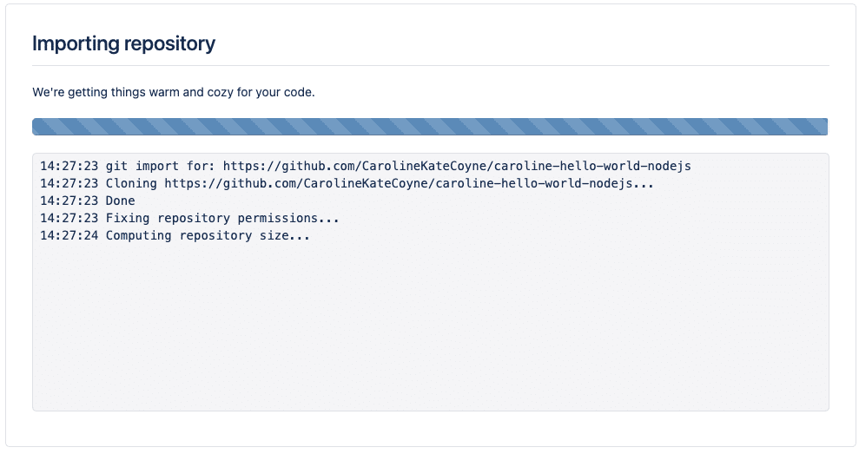
Task: Select the "Done" log entry
Action: pyautogui.click(x=120, y=201)
